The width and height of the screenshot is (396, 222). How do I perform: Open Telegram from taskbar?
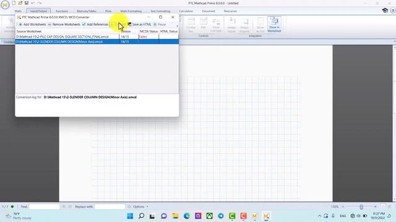tap(221, 216)
